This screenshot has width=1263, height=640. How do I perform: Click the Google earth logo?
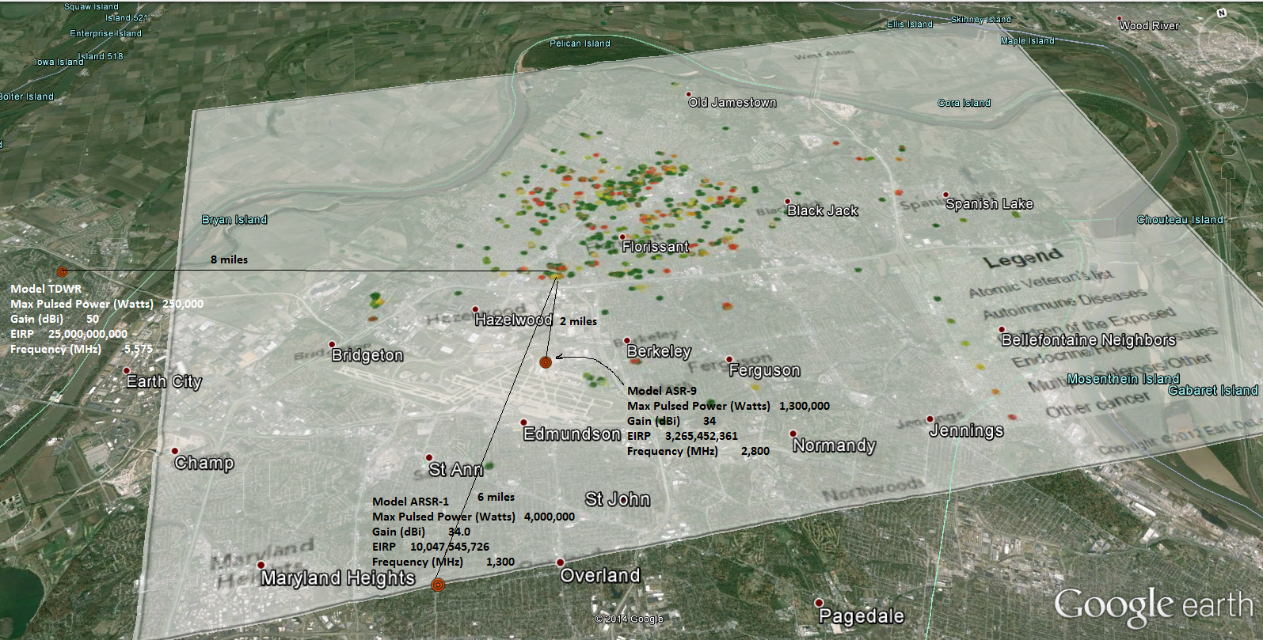click(x=1153, y=608)
